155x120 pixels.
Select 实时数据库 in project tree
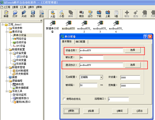tap(22, 71)
